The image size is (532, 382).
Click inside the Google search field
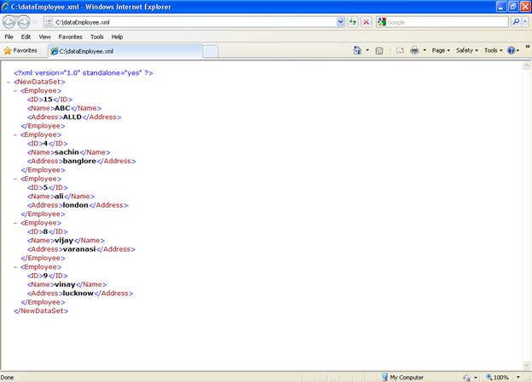click(445, 22)
